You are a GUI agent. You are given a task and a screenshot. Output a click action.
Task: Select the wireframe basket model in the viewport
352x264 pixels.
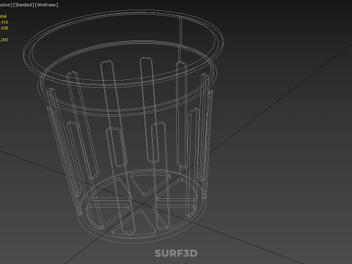point(123,126)
